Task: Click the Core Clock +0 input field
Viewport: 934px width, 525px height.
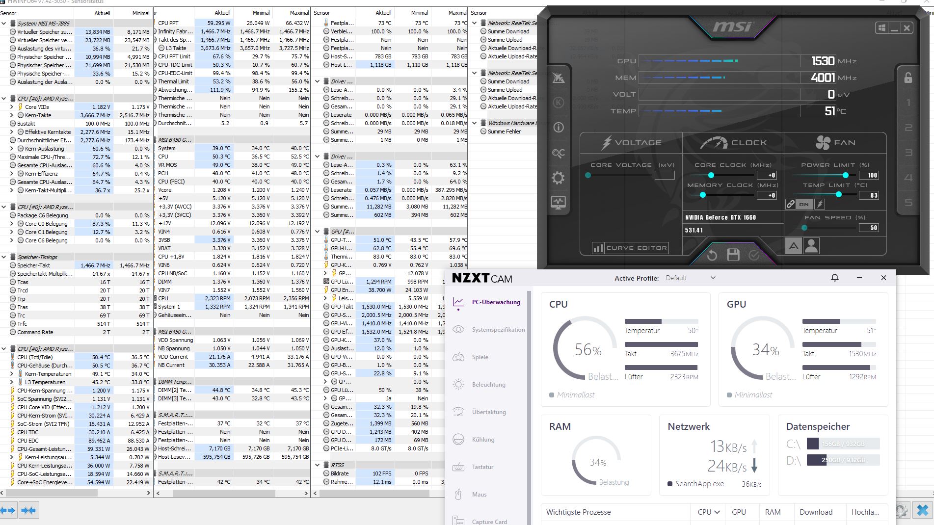Action: (766, 175)
